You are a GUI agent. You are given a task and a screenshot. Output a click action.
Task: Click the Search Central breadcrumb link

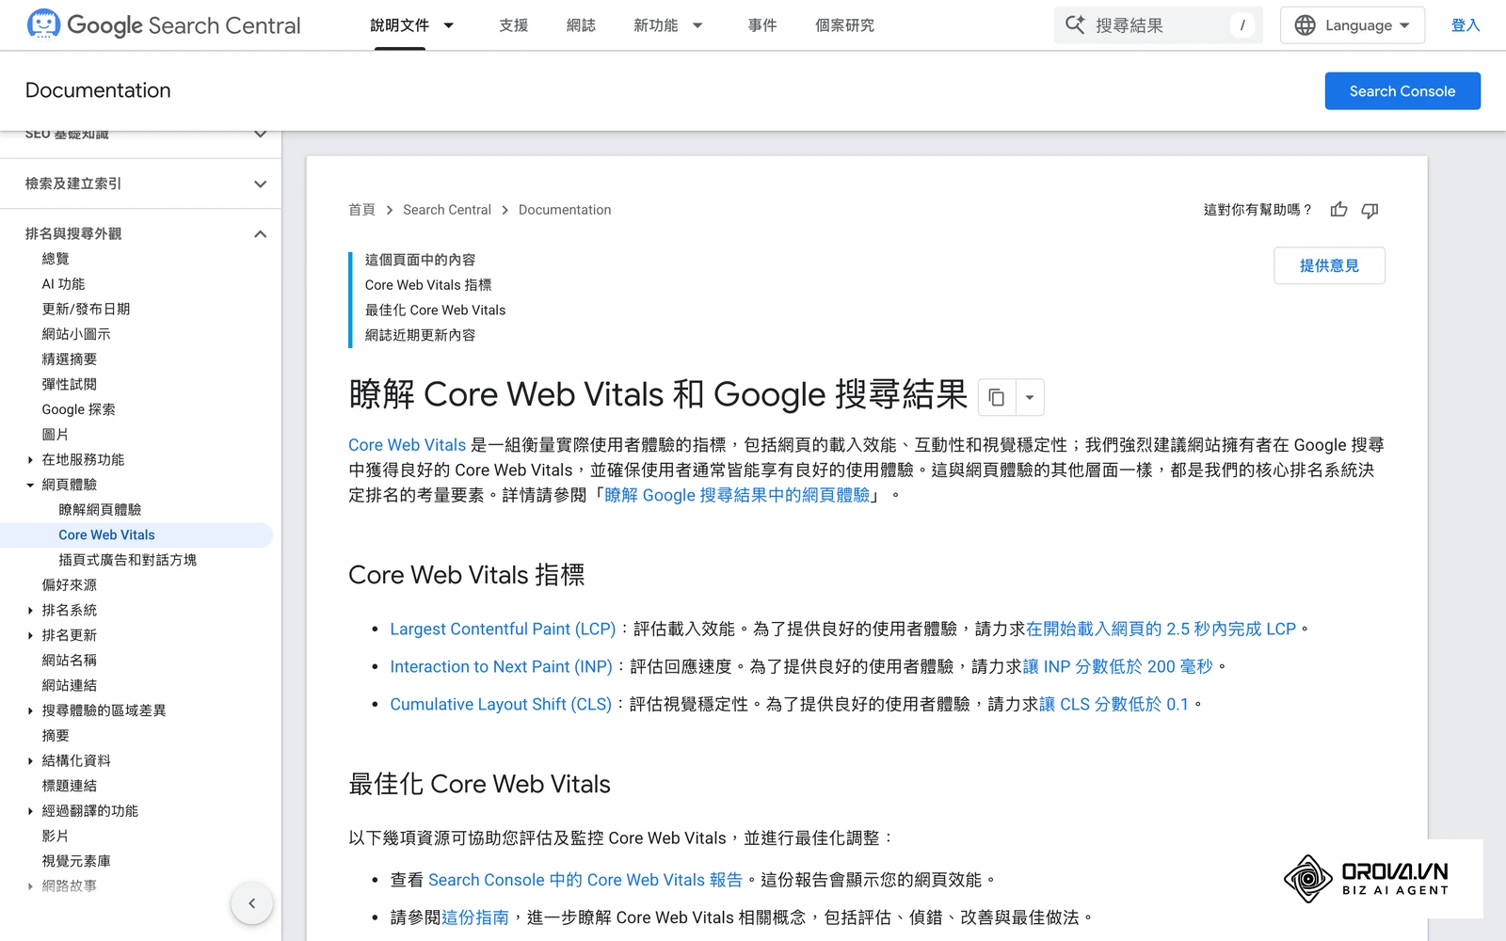(x=447, y=210)
